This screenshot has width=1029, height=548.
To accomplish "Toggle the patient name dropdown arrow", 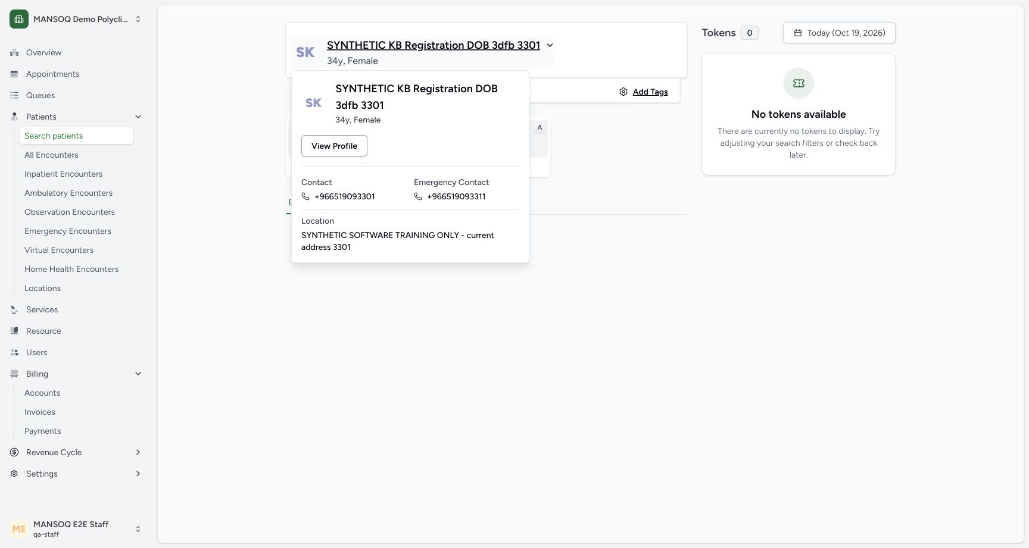I will [550, 45].
